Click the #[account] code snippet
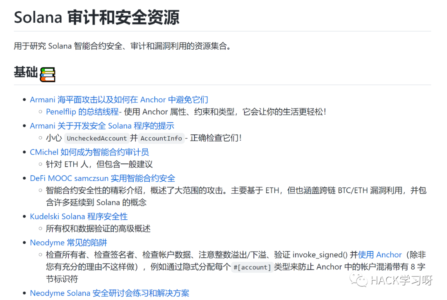Image resolution: width=447 pixels, height=300 pixels. coord(252,267)
